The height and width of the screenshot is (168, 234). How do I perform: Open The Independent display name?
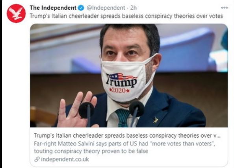53,8
